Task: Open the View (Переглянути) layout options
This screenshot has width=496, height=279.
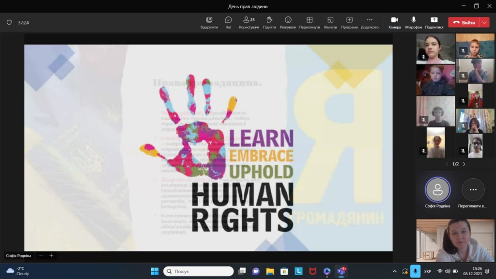Action: (x=310, y=22)
